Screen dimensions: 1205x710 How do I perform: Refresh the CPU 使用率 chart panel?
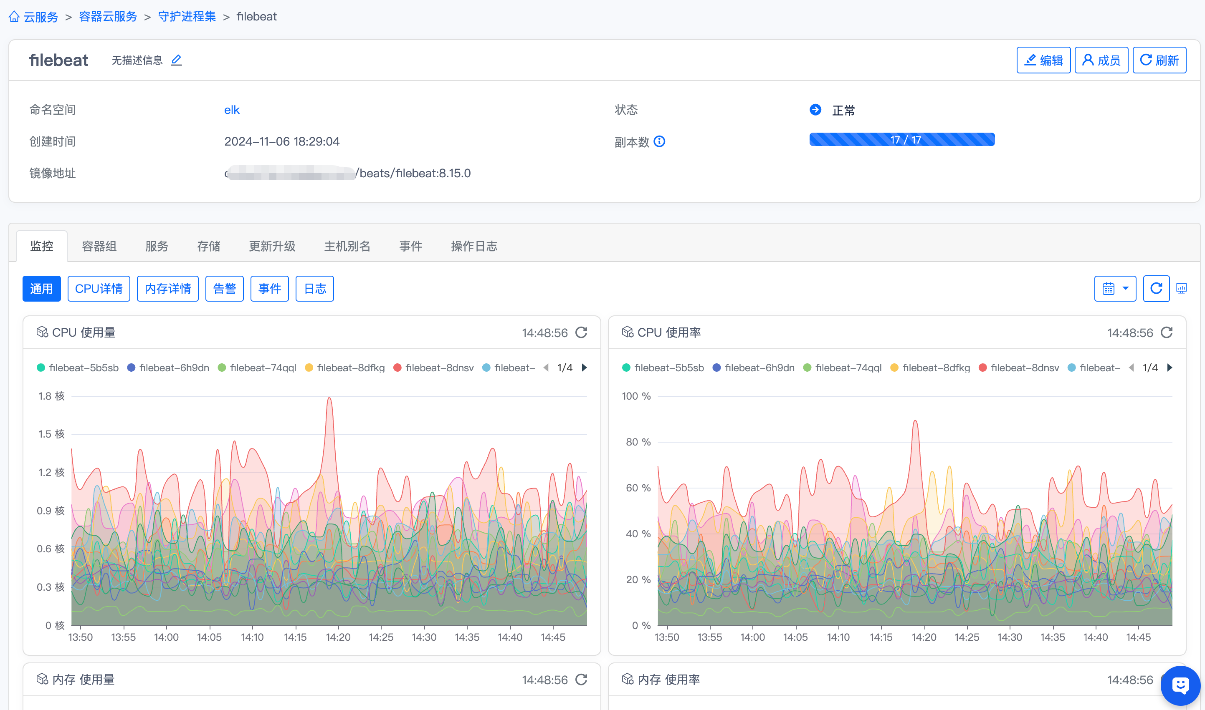point(1167,332)
